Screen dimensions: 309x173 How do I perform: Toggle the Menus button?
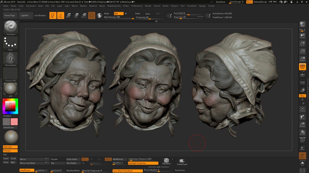click(x=249, y=2)
